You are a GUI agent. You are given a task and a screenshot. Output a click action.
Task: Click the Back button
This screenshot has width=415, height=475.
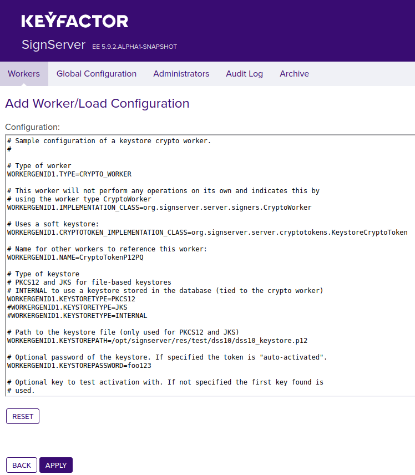[x=22, y=465]
